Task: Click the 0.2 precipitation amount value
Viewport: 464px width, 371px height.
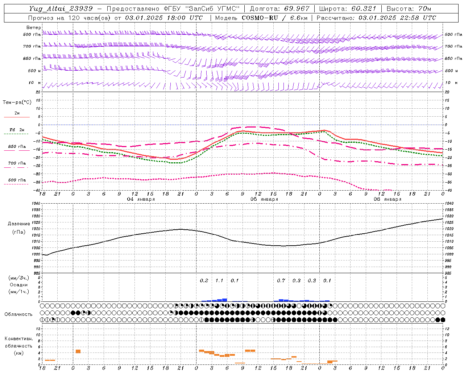Action: pos(204,281)
